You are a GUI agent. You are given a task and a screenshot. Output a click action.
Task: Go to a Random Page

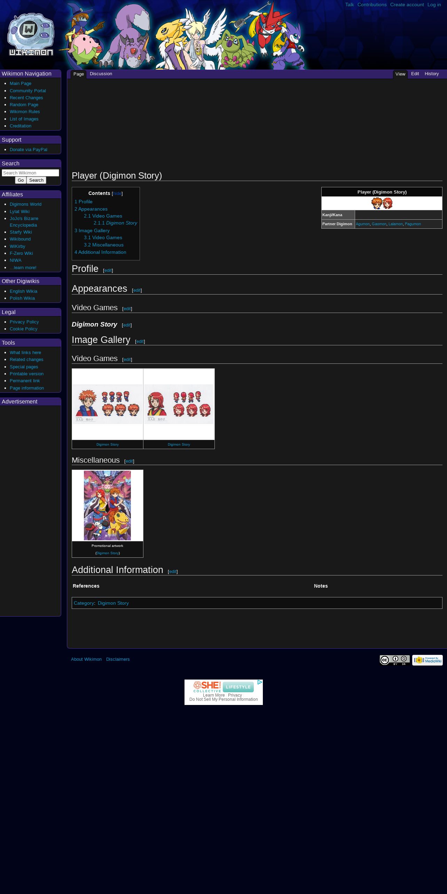point(24,105)
